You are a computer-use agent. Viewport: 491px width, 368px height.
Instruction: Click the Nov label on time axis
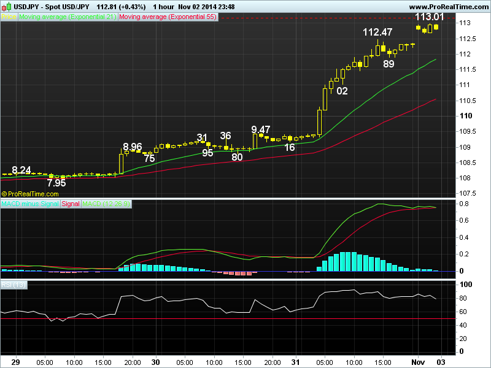click(x=418, y=362)
